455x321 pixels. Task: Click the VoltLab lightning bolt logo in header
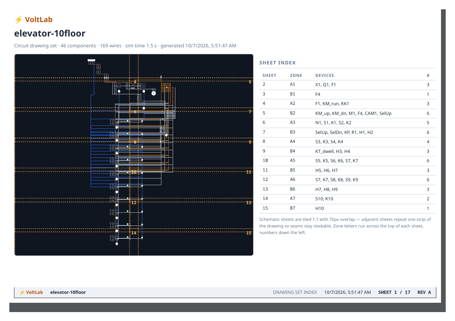19,20
